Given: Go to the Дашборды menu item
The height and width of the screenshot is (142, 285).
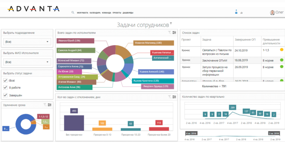Looking at the screenshot, I should click(x=128, y=13).
